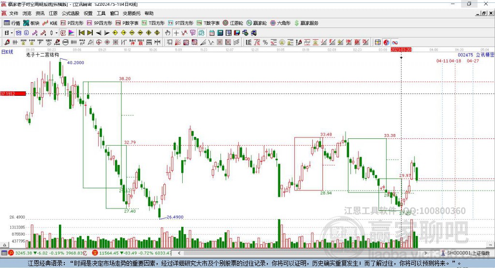This screenshot has height=268, width=495.
Task: Select the crosshair cursor tool
Action: coord(176,33)
